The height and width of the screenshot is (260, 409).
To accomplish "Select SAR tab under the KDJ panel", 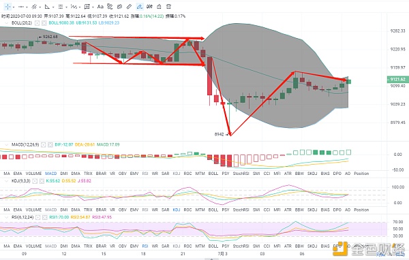I will (166, 210).
